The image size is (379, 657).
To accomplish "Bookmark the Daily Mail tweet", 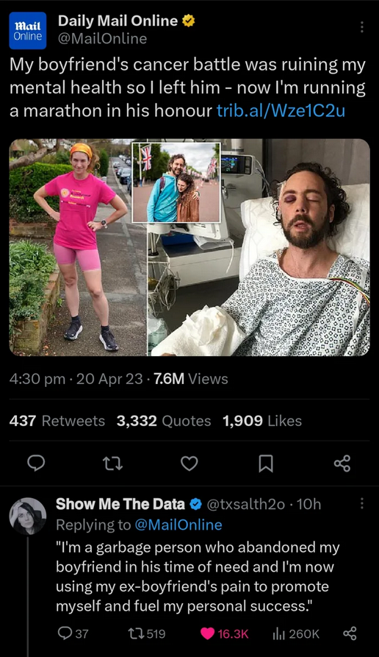I will 266,464.
